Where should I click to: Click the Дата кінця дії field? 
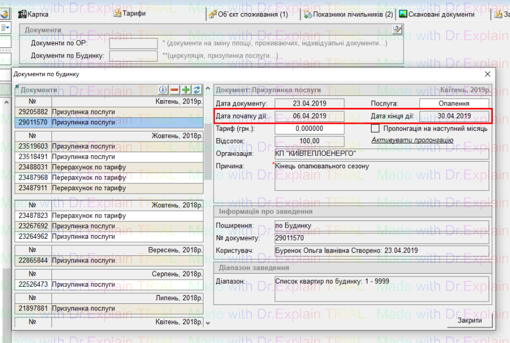click(454, 116)
